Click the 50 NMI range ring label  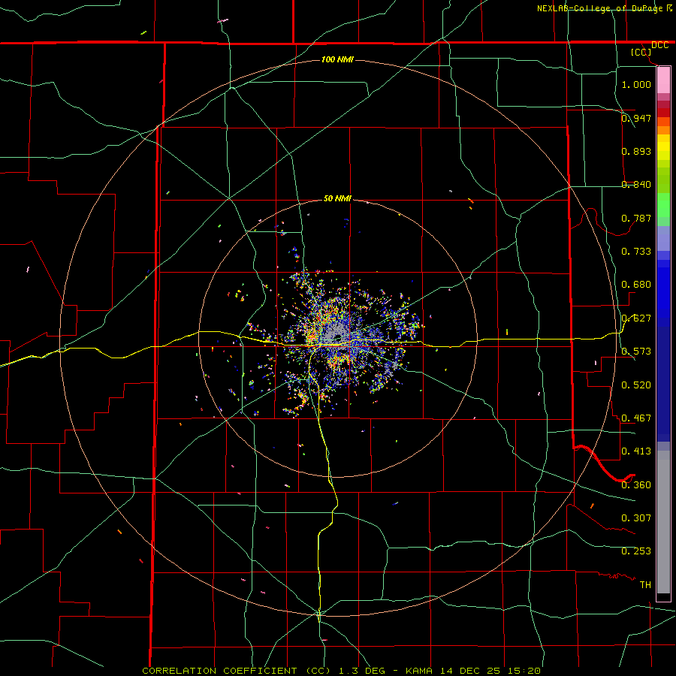point(337,198)
